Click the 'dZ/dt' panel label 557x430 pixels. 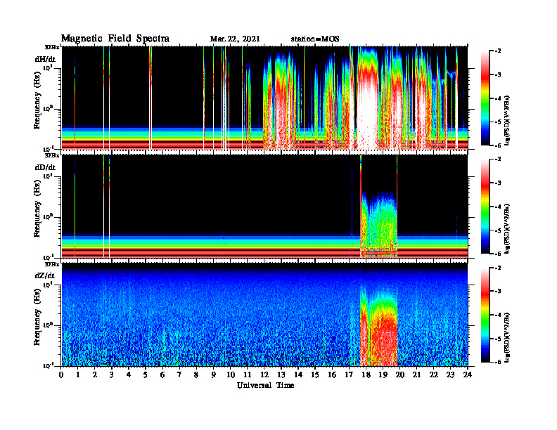(45, 275)
